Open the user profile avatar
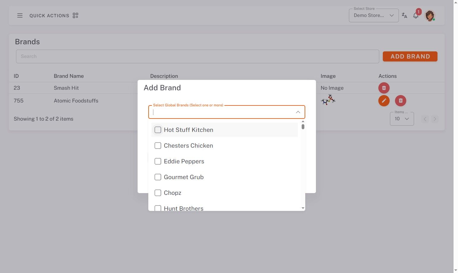Viewport: 458px width, 273px height. pos(430,15)
